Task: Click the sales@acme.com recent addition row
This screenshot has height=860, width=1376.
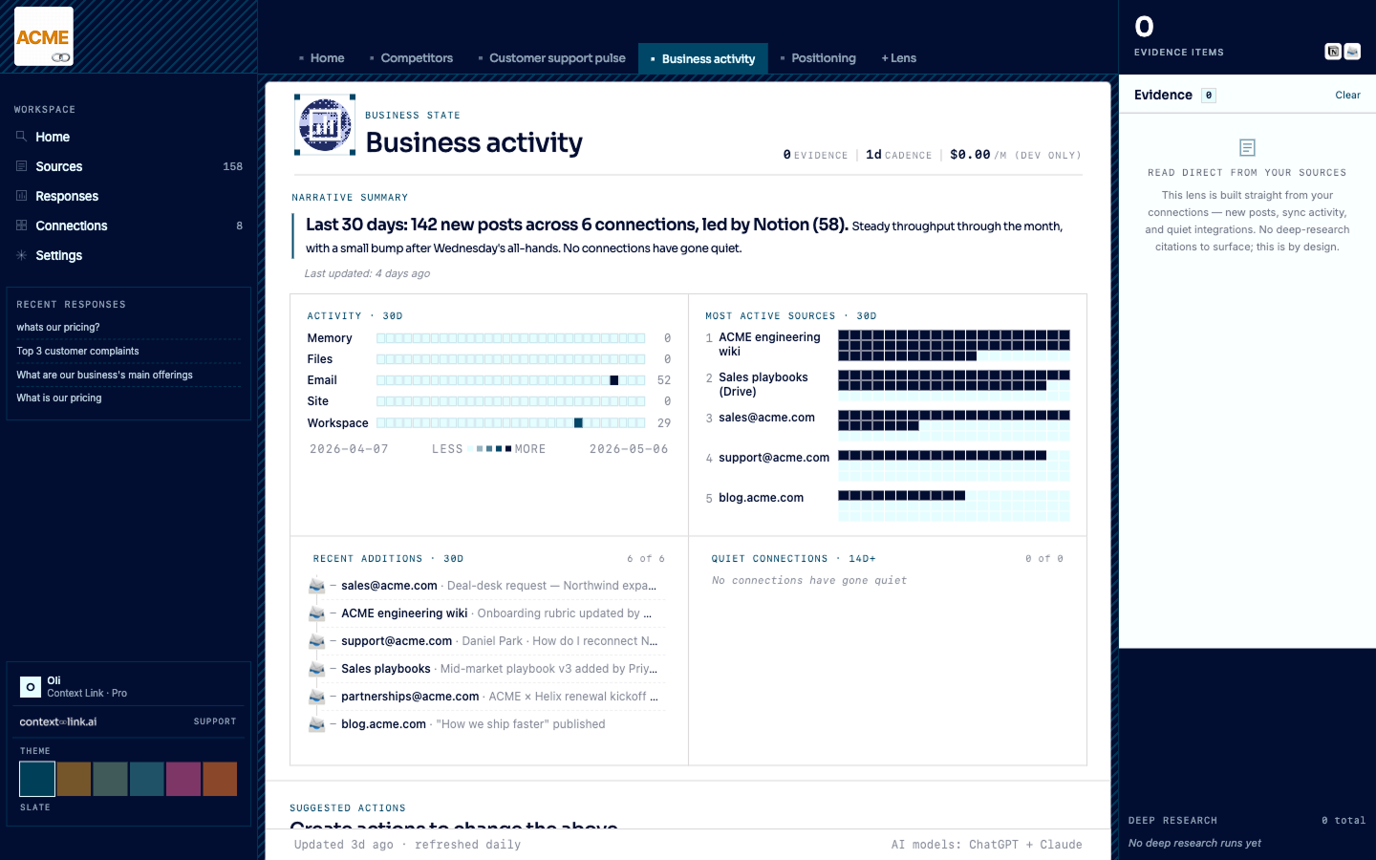Action: 486,586
